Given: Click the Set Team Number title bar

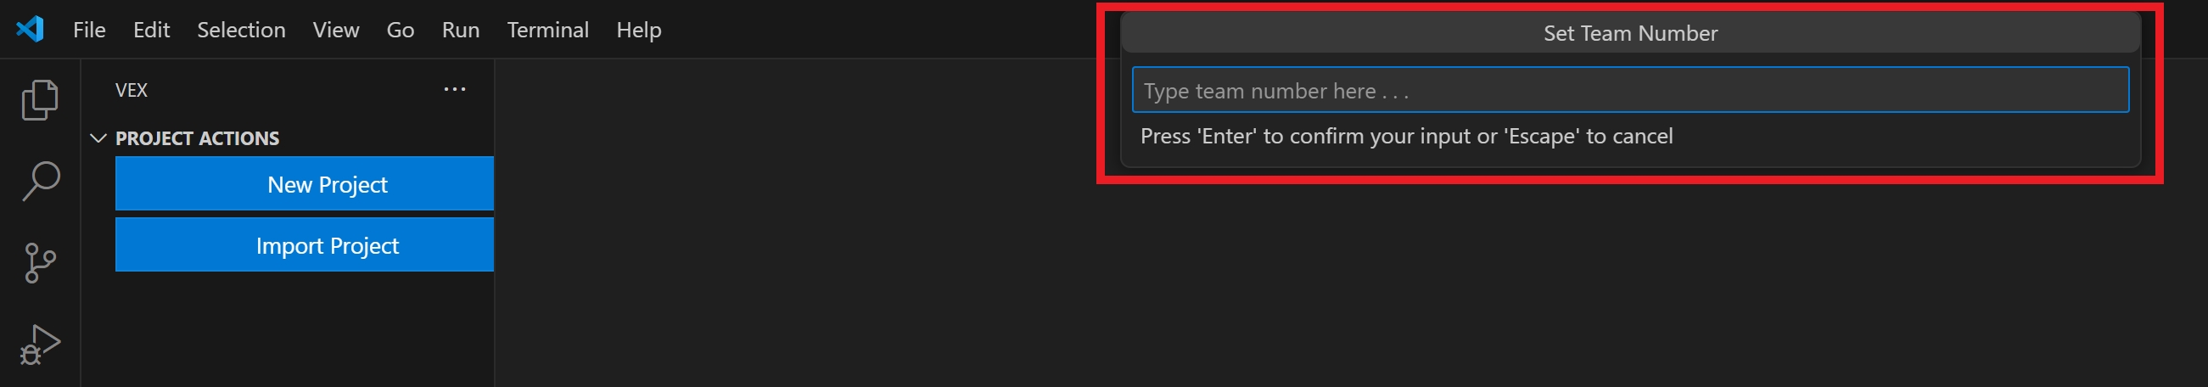Looking at the screenshot, I should coord(1629,33).
